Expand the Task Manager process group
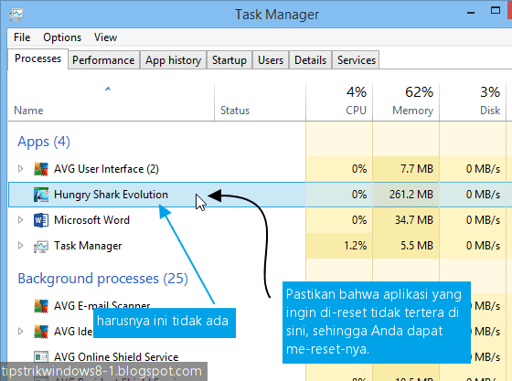This screenshot has height=381, width=512. (20, 245)
